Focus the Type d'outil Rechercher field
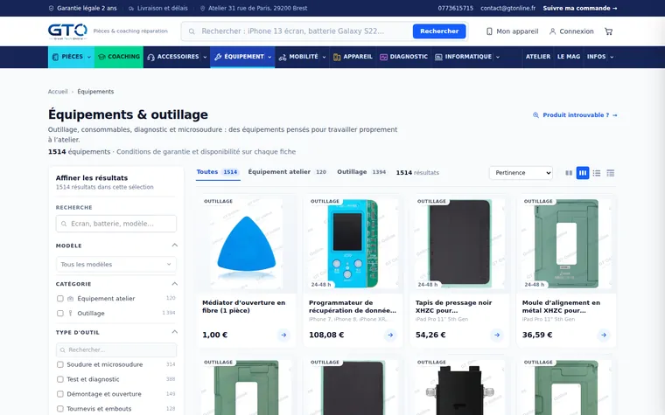665x415 pixels. tap(116, 350)
